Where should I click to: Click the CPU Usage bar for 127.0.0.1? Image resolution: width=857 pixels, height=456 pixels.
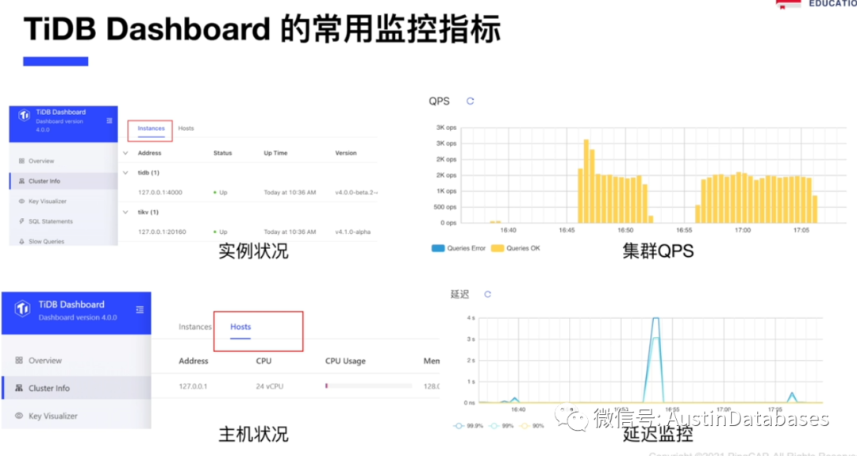point(368,385)
